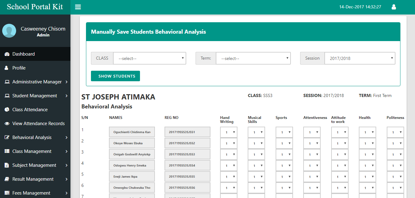Click Casweeney Chisom's avatar picture
Screen dimensions: 415x198
[9, 31]
